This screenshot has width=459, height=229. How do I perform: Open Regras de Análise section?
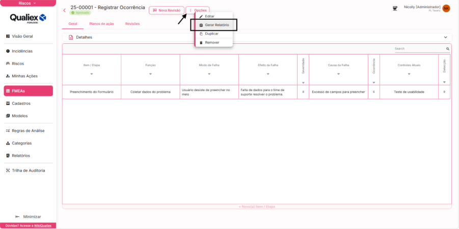28,131
